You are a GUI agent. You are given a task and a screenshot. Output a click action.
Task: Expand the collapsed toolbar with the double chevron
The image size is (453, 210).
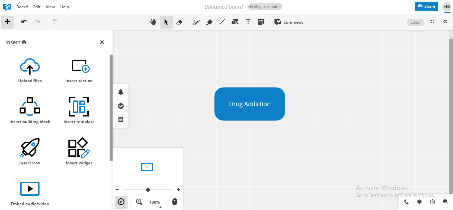[445, 22]
